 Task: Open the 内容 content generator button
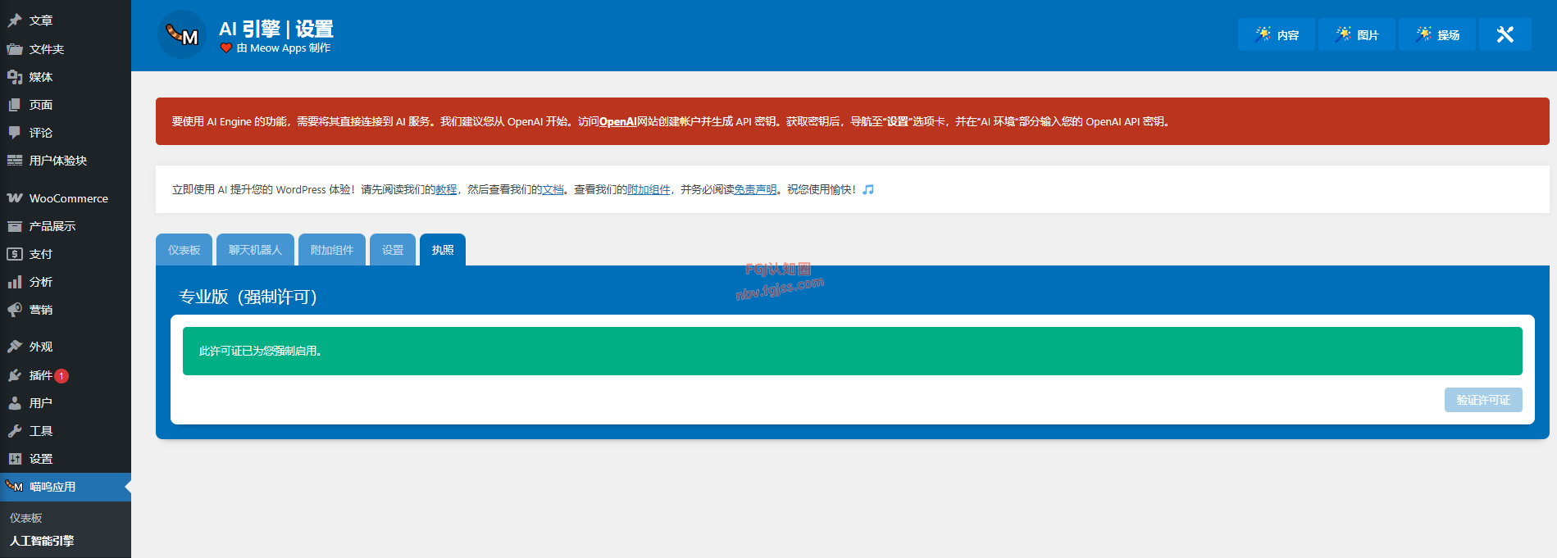point(1277,34)
